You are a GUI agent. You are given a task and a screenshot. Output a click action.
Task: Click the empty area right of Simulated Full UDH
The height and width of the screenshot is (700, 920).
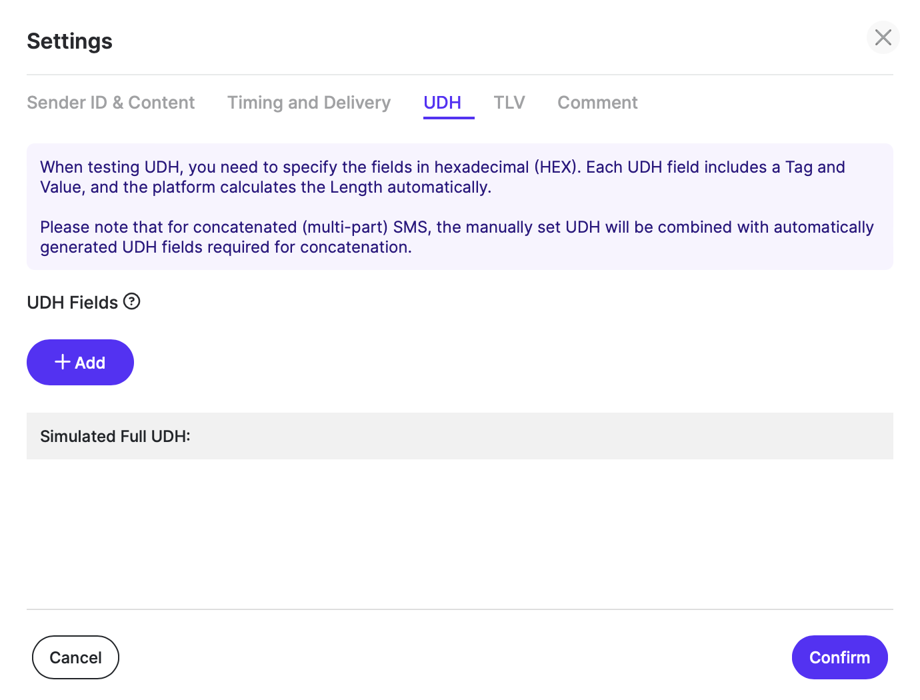tap(540, 436)
